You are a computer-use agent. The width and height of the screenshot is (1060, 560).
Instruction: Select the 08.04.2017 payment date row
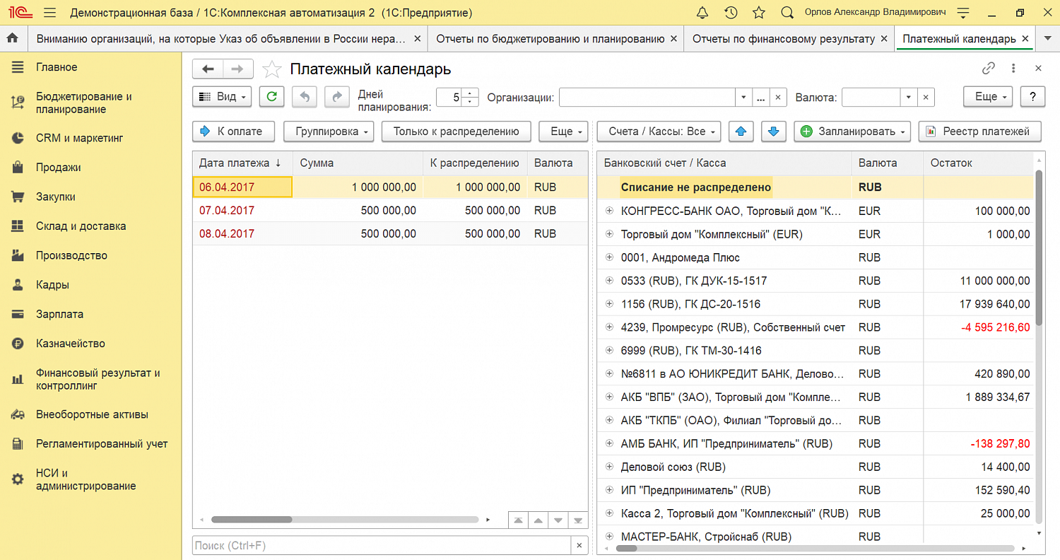(x=390, y=234)
